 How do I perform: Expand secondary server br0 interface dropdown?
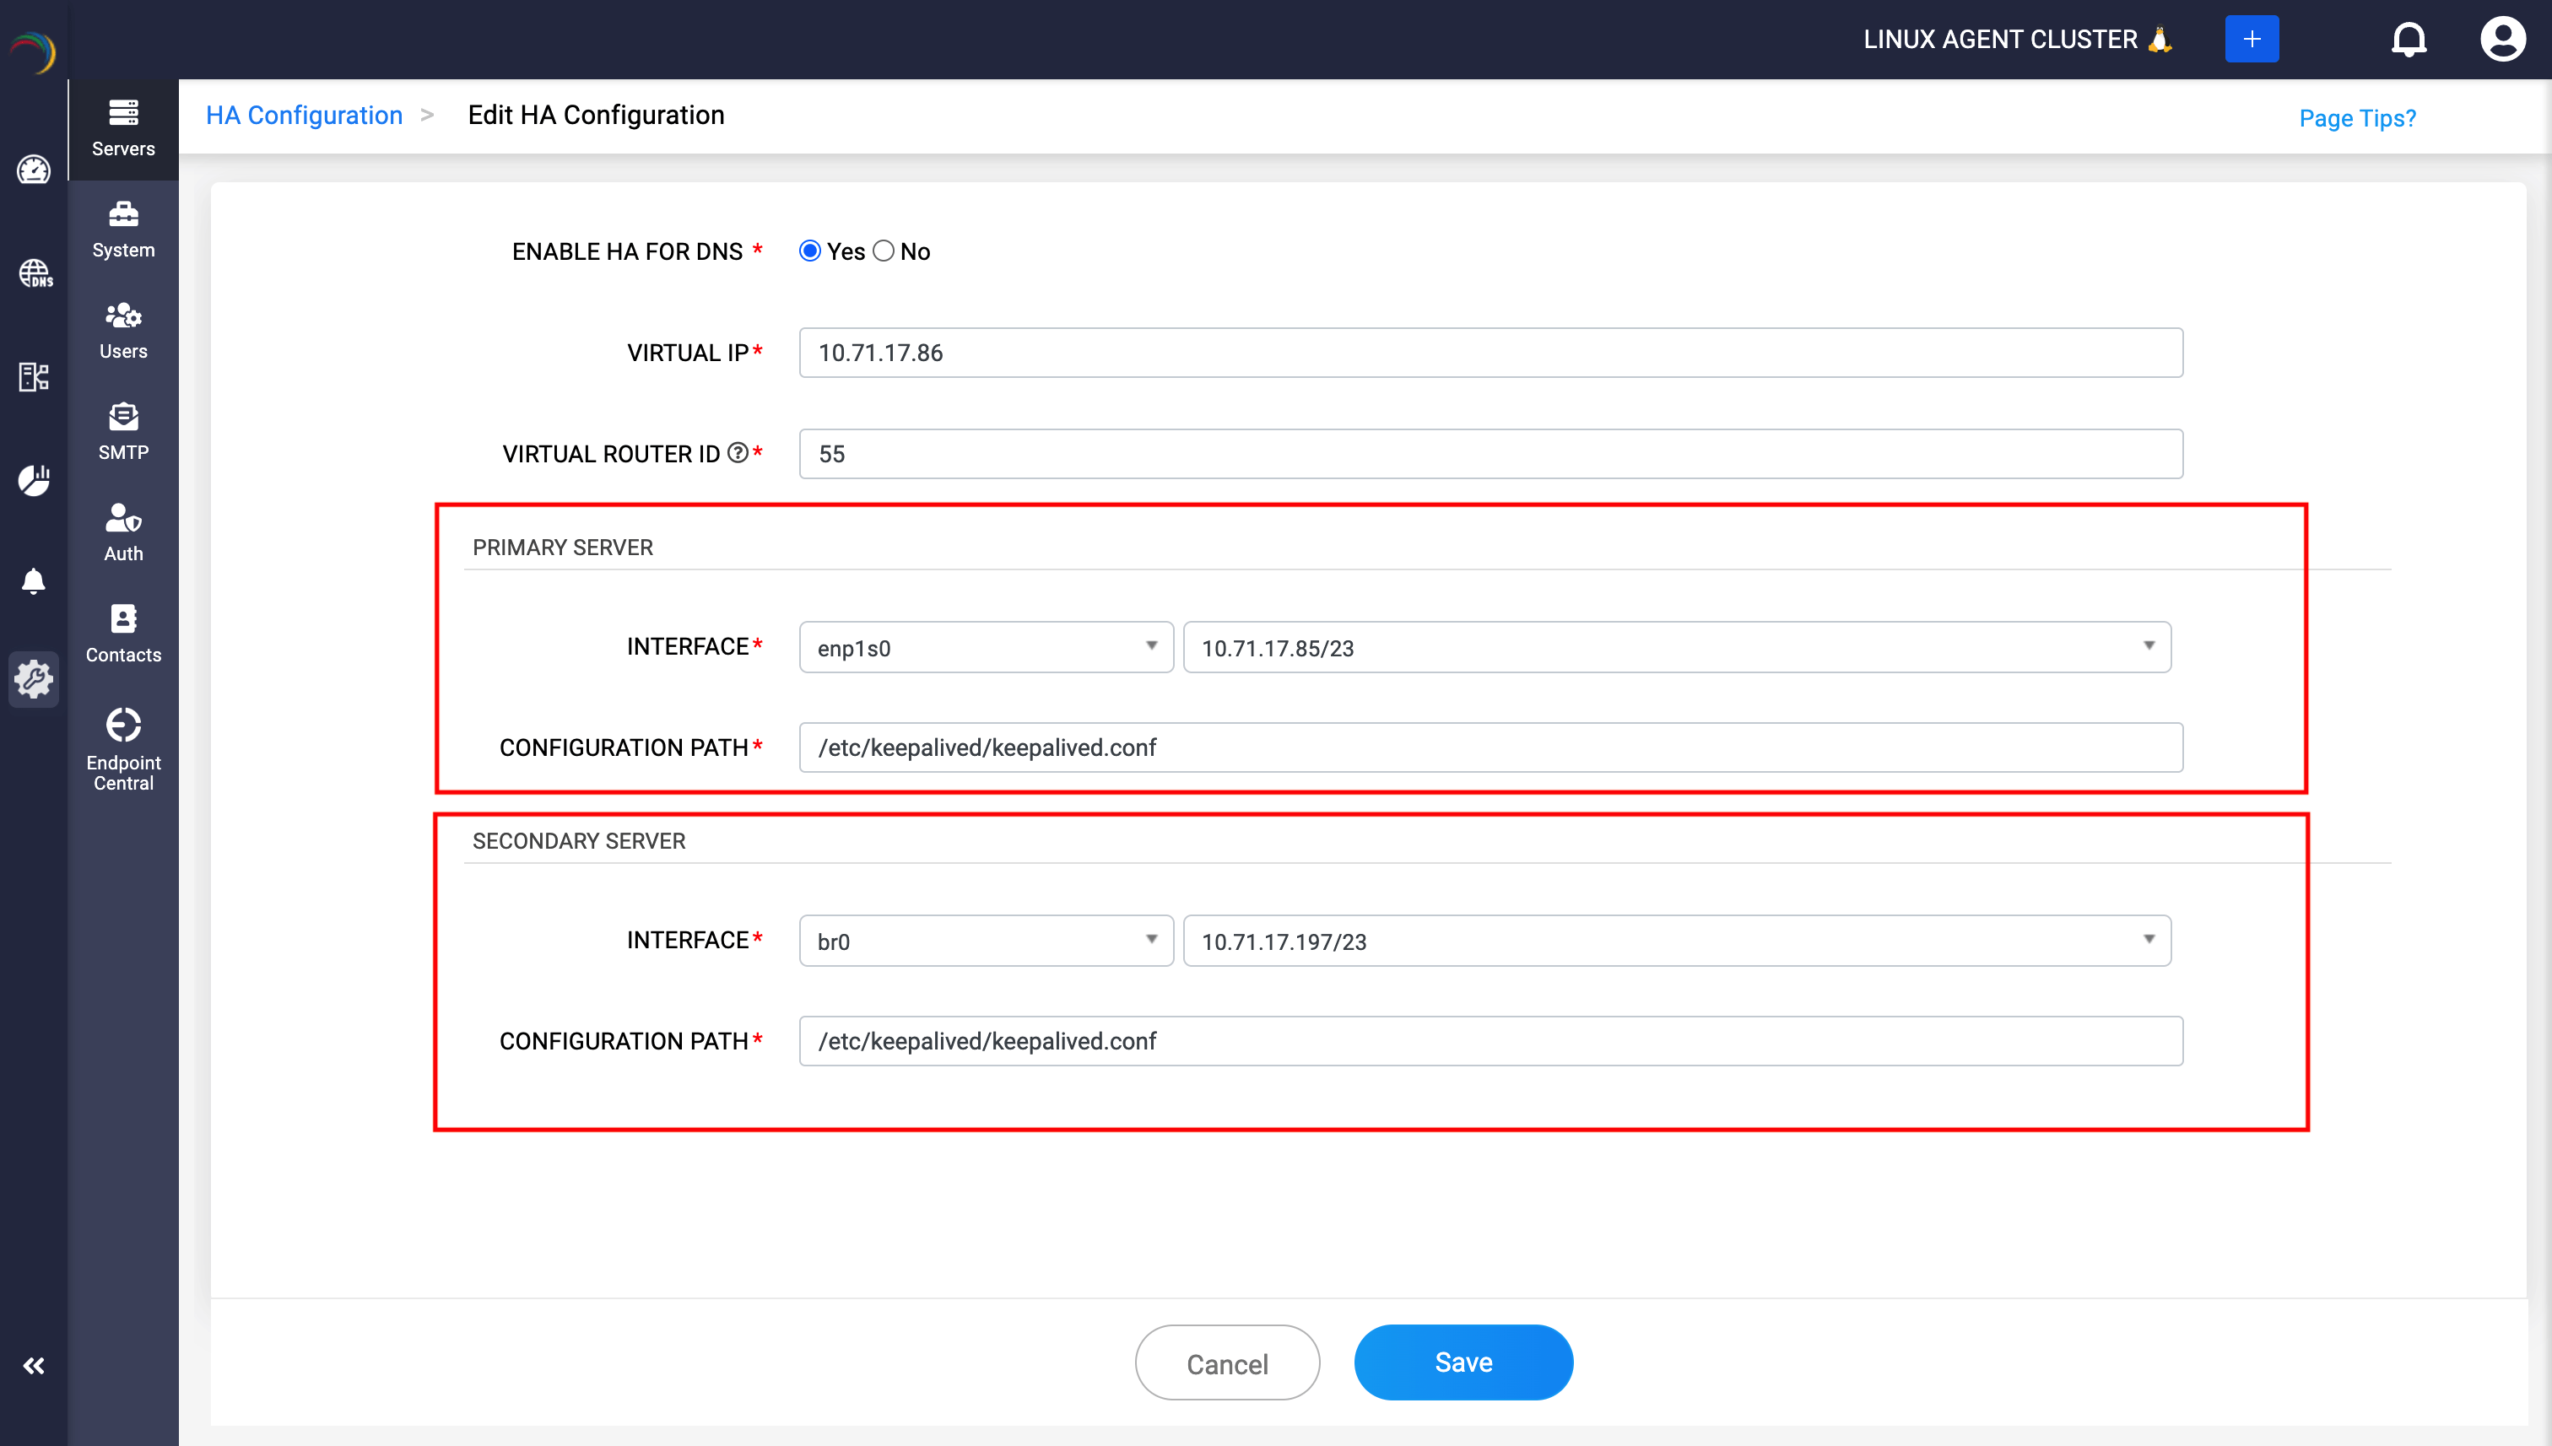986,941
